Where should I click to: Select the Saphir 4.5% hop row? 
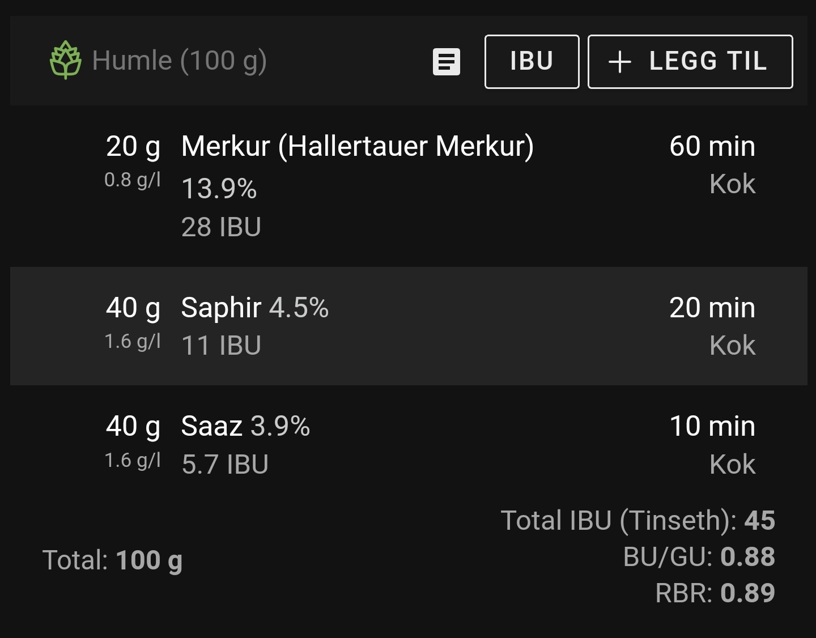pyautogui.click(x=409, y=326)
